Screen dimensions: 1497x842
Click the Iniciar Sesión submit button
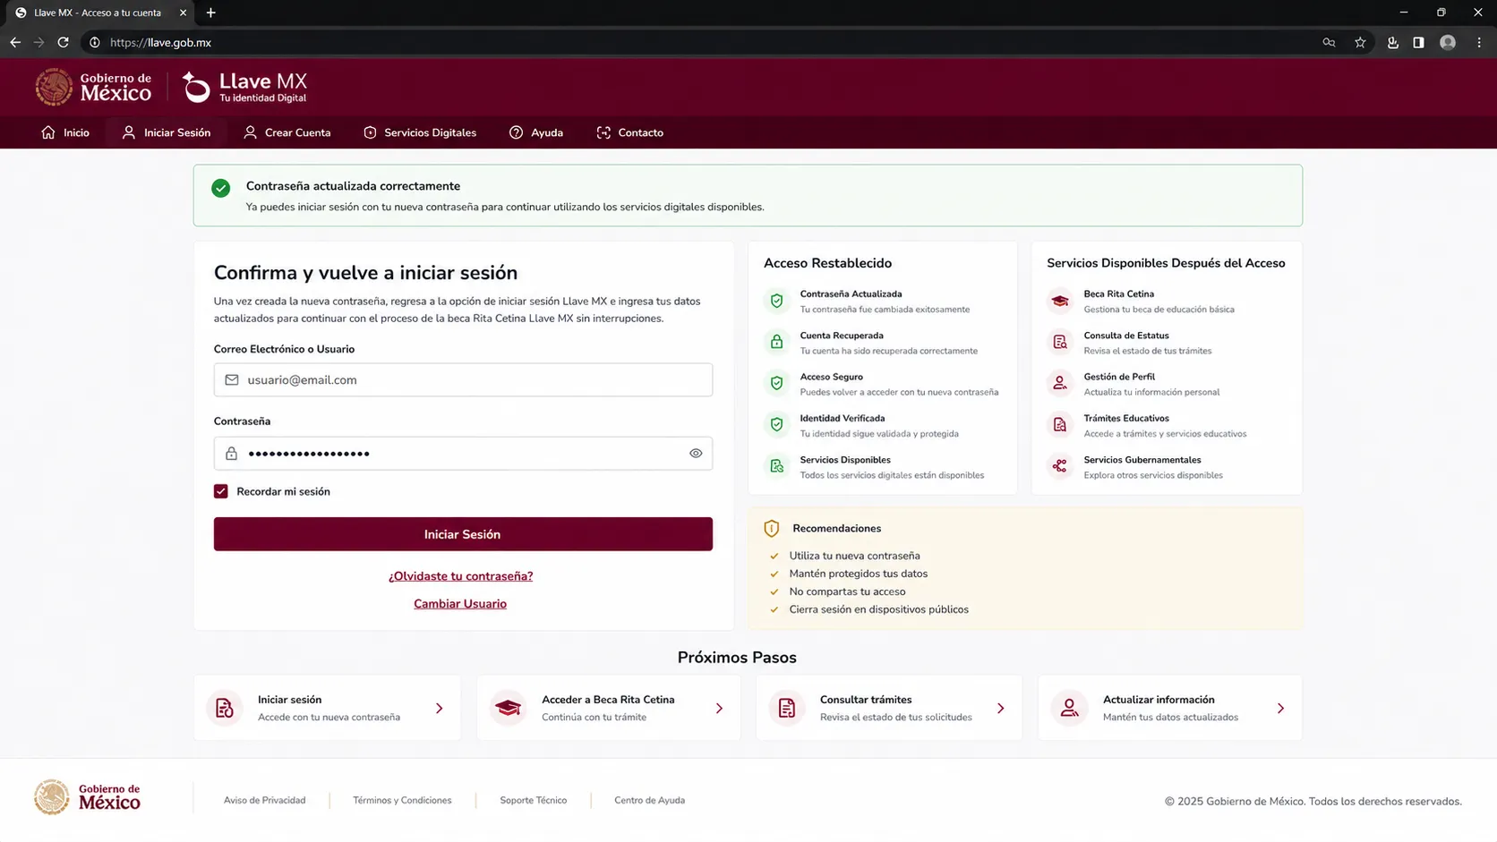463,534
